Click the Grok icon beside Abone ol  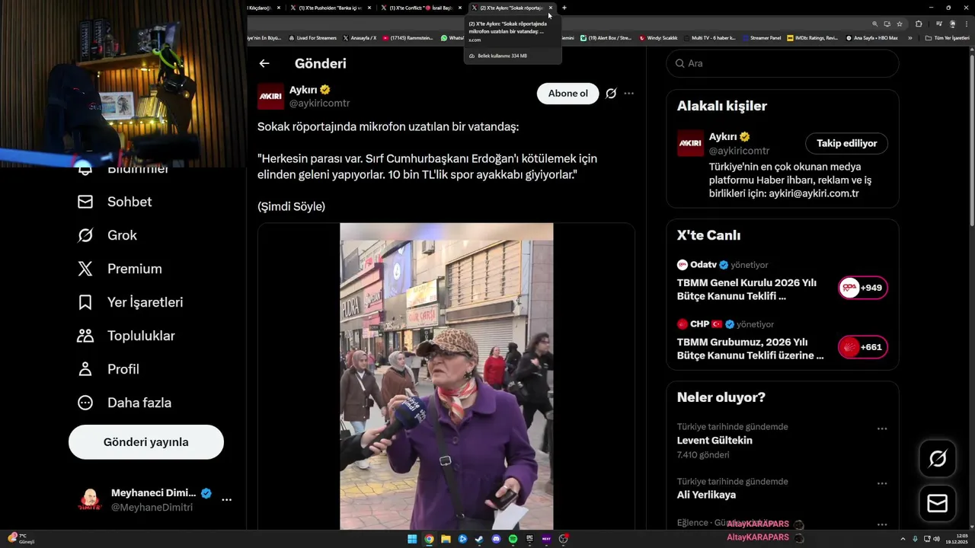(611, 94)
